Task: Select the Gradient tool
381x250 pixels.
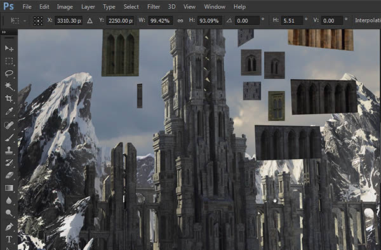Action: [9, 188]
